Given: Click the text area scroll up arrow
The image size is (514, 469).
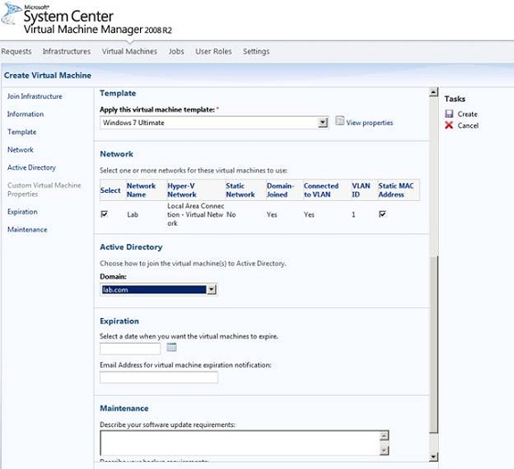Looking at the screenshot, I should [x=384, y=435].
